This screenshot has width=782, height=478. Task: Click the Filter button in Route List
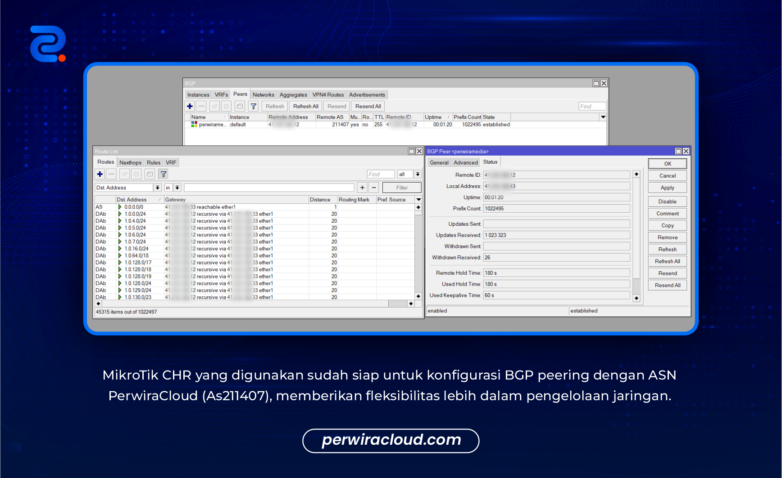(x=401, y=188)
